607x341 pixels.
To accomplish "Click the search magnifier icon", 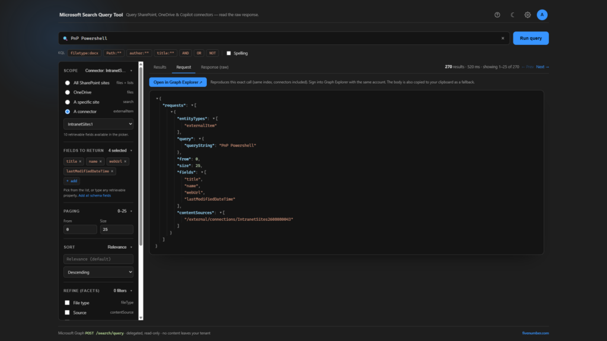I will 65,38.
